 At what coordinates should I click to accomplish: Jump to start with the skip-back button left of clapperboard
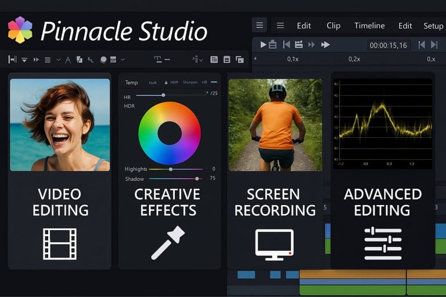286,44
